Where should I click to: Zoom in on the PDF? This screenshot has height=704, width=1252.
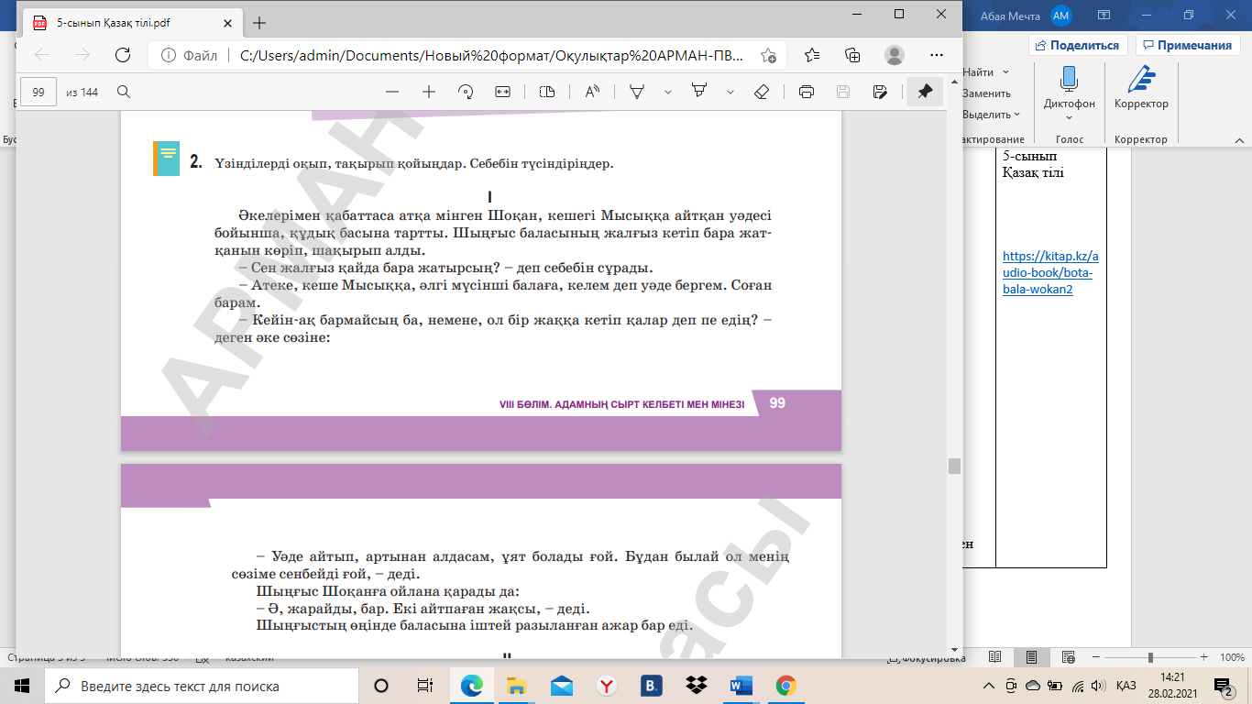(x=428, y=92)
